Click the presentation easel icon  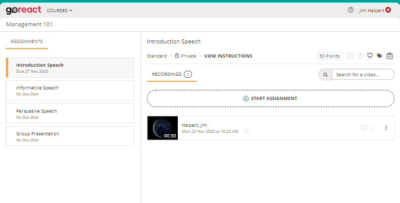coord(370,56)
